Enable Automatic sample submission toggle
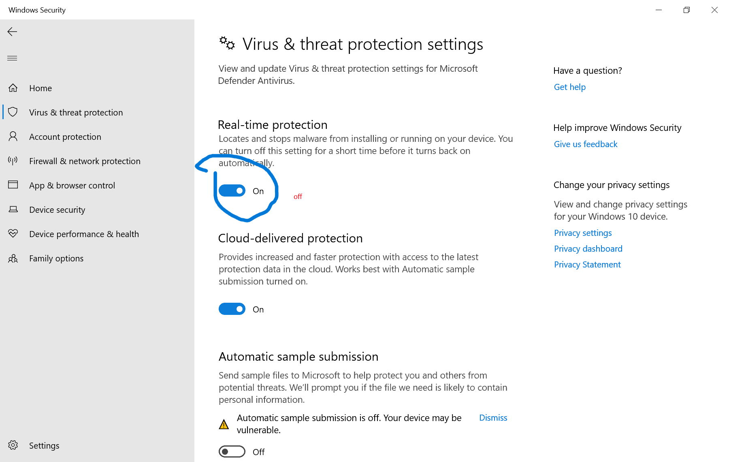 click(232, 451)
